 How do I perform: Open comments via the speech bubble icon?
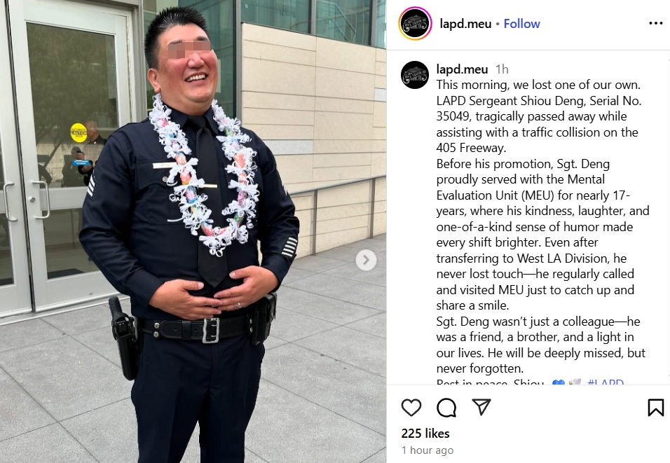click(x=446, y=407)
